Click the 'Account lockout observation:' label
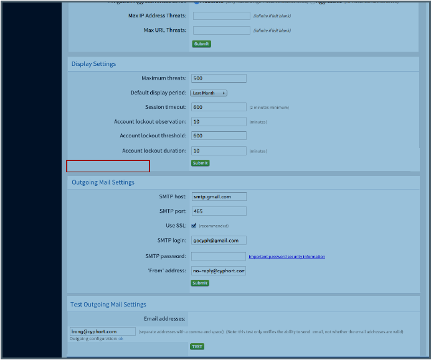 click(x=150, y=122)
